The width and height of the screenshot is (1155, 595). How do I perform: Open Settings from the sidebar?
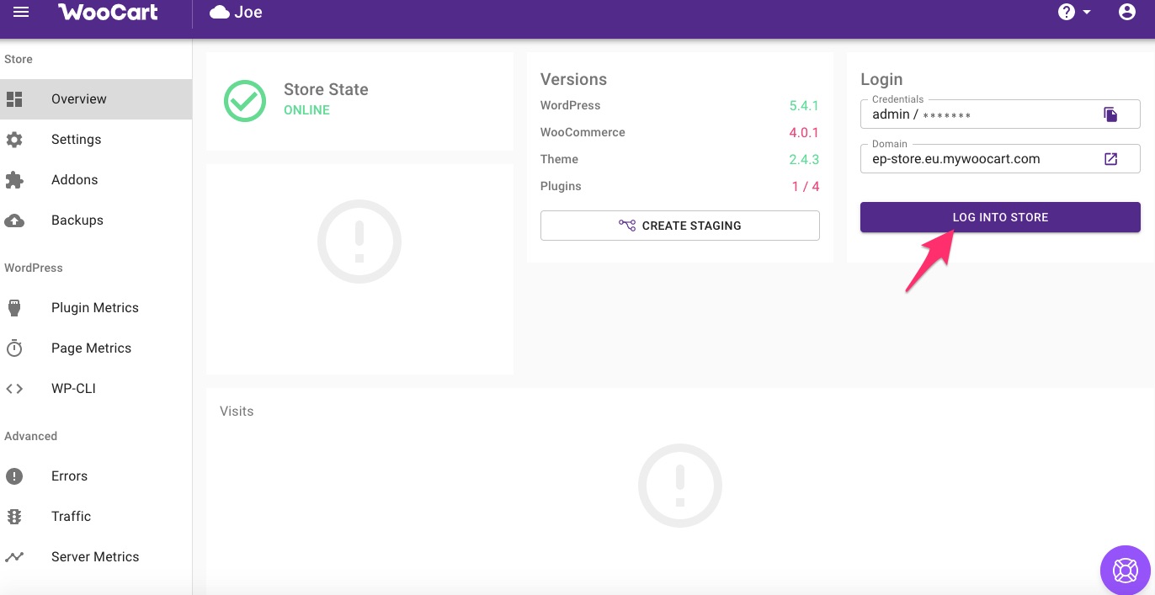click(76, 140)
